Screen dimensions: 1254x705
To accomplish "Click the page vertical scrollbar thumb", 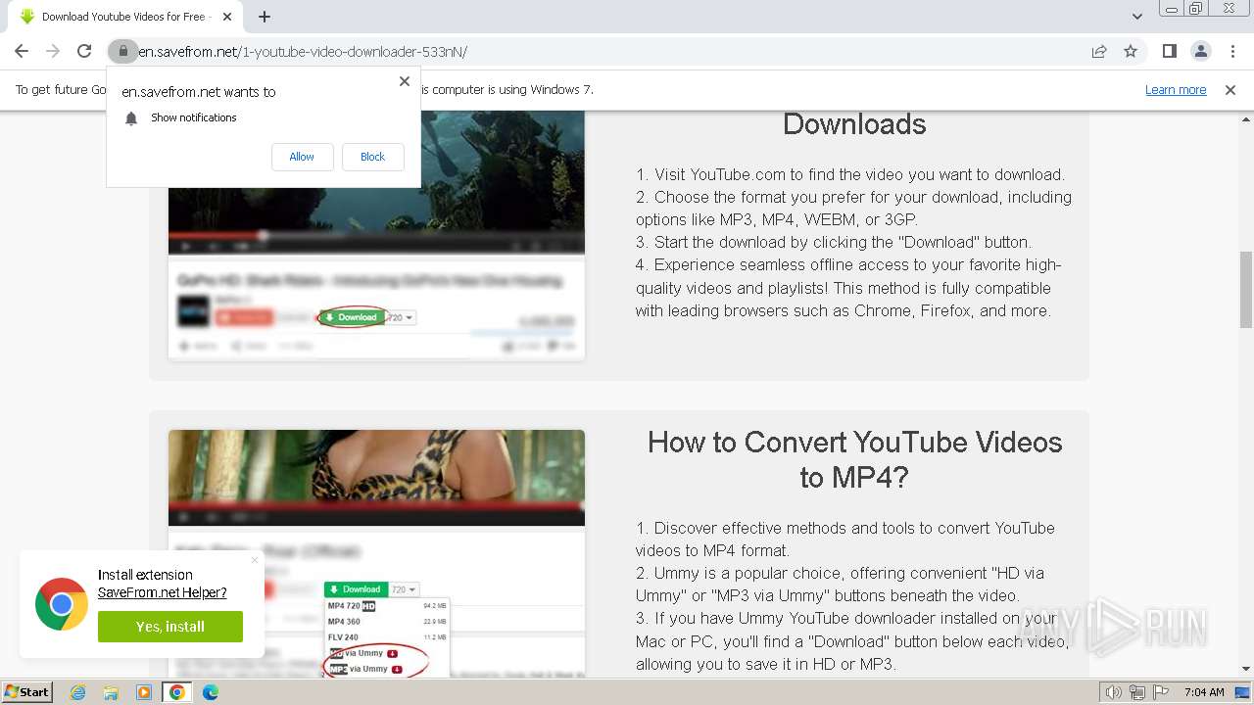I will coord(1246,289).
